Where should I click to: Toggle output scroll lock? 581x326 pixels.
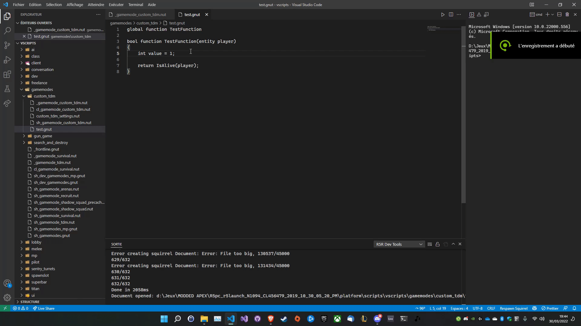(438, 244)
